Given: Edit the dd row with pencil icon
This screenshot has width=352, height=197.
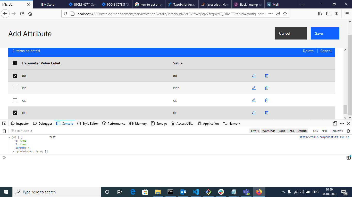Looking at the screenshot, I should click(x=254, y=113).
